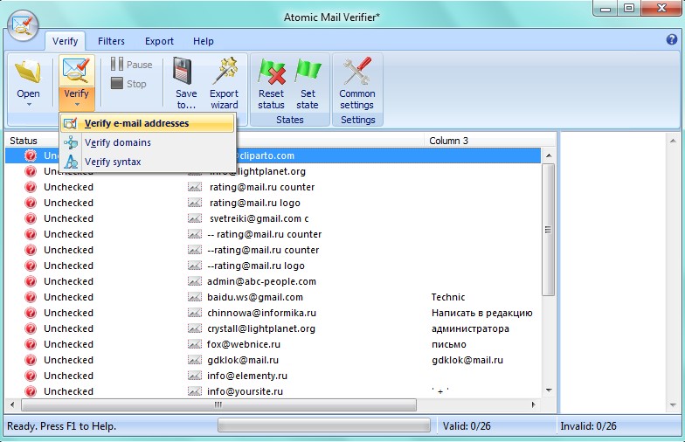
Task: Click Reset status flag icon
Action: [x=272, y=72]
